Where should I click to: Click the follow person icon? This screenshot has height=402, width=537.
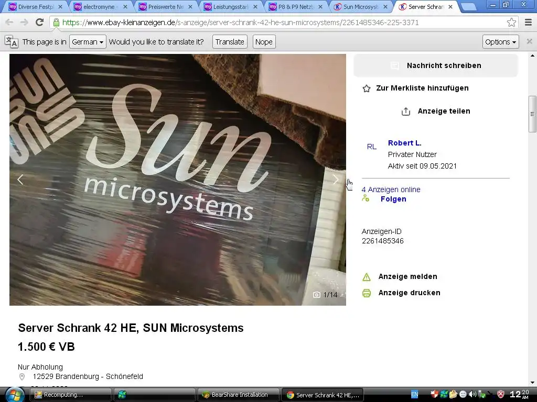click(366, 198)
